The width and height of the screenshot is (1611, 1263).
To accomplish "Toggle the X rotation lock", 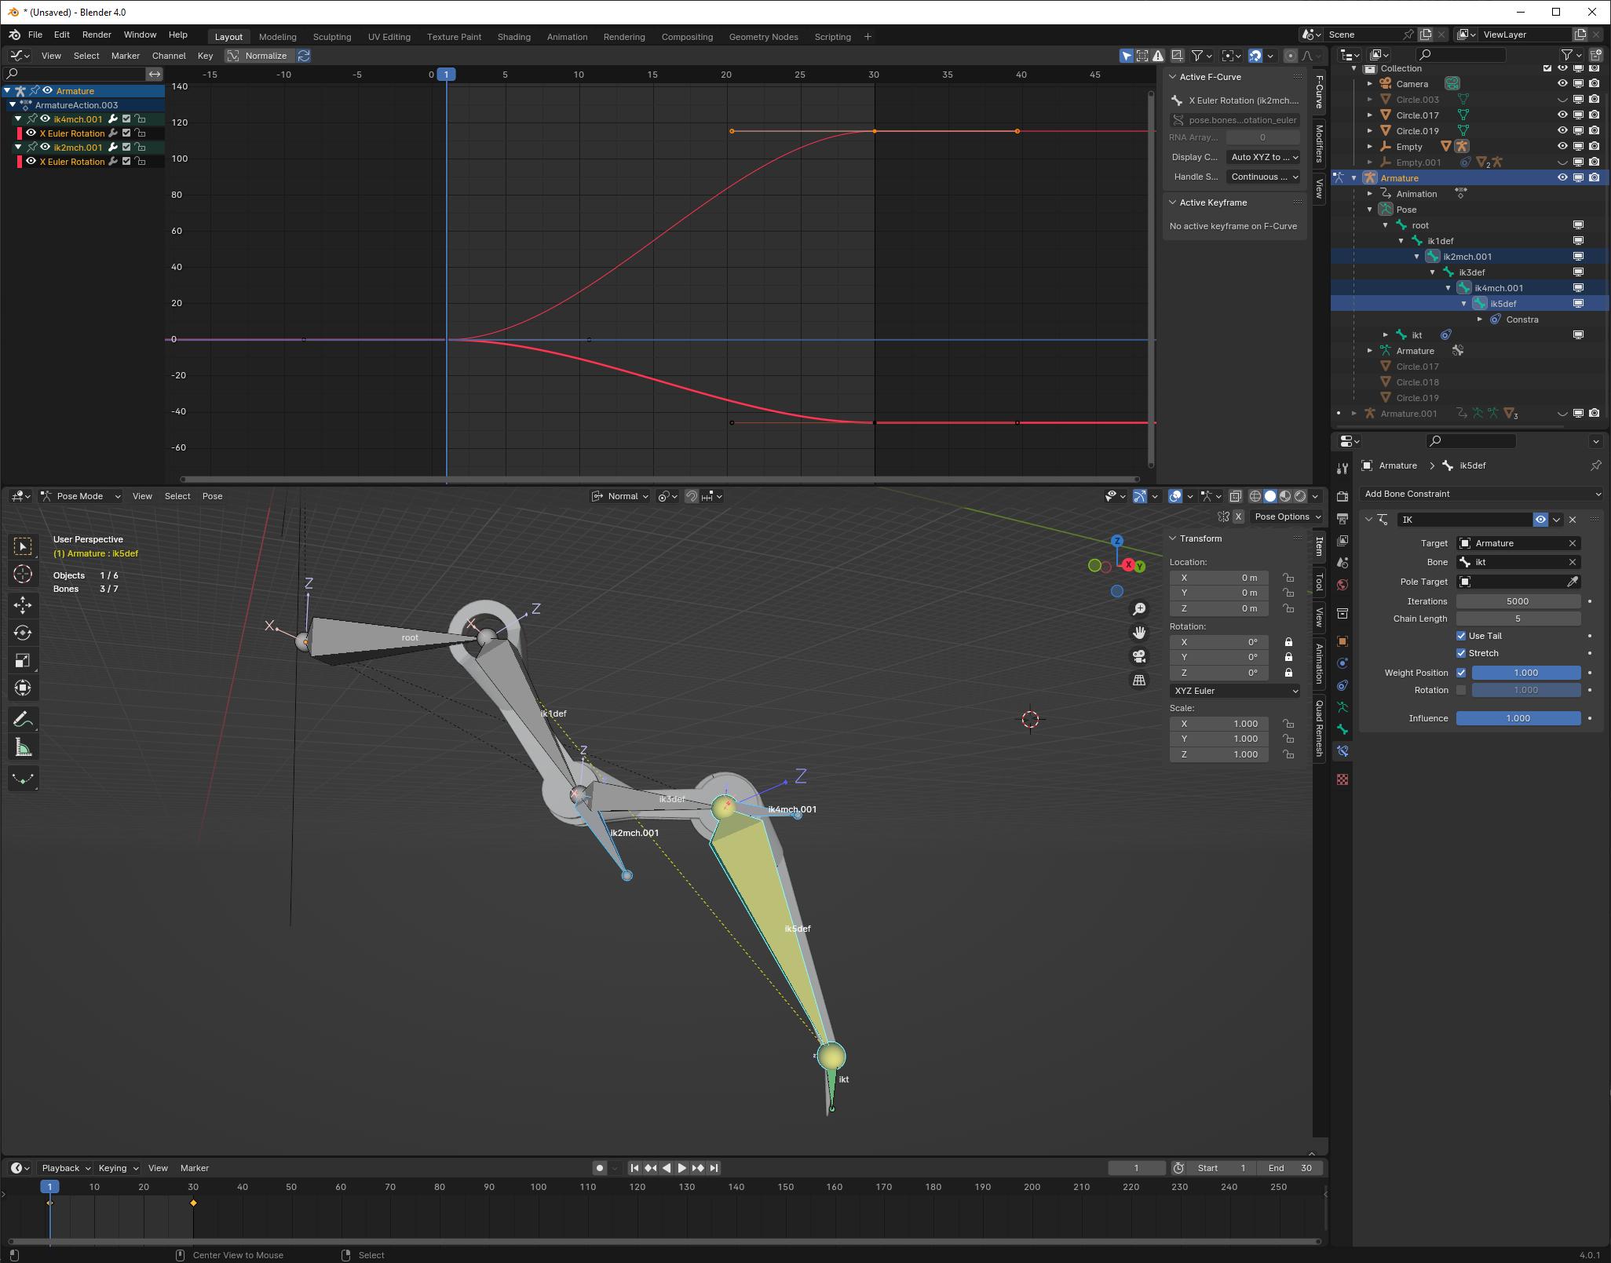I will [1288, 642].
